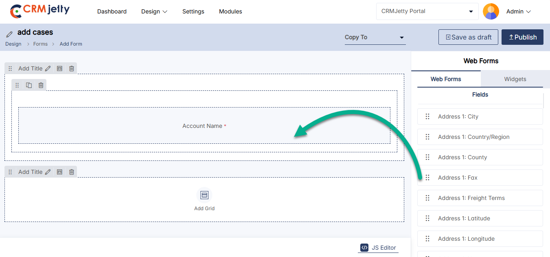Viewport: 550px width, 257px height.
Task: Open the CRMJetty Portal dropdown
Action: click(x=427, y=11)
